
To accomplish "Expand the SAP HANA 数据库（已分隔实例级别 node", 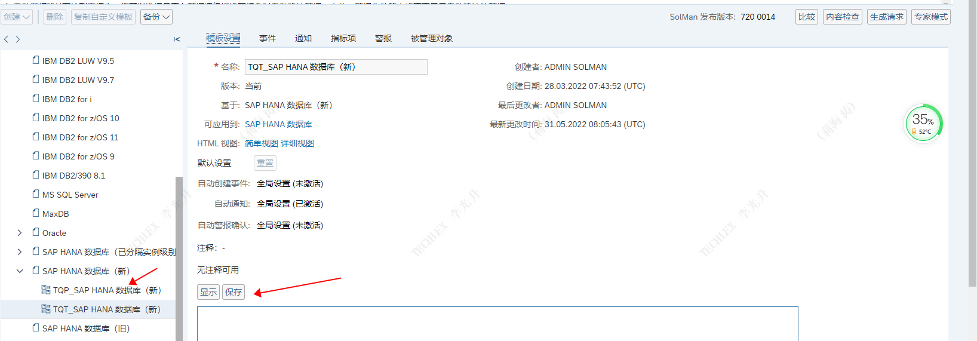I will 20,252.
